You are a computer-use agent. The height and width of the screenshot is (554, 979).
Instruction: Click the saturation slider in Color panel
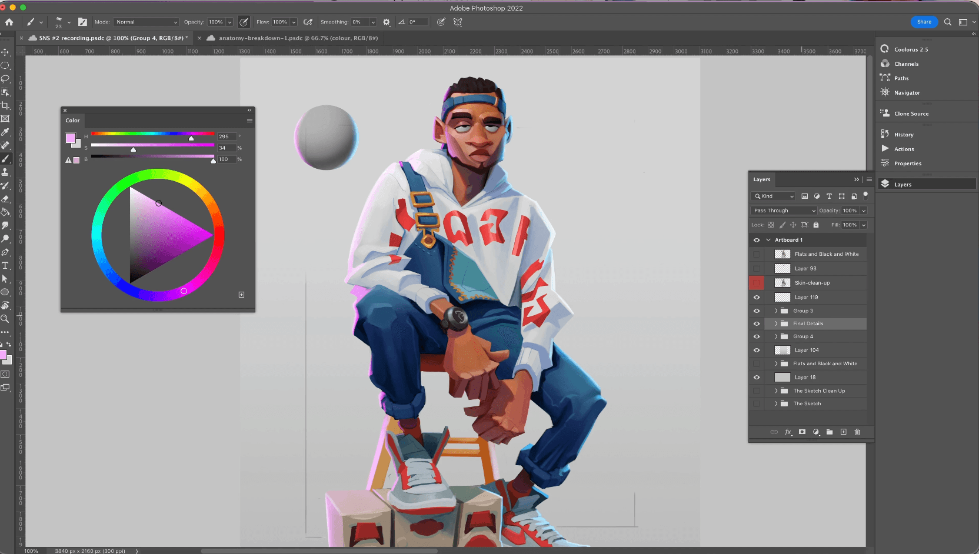(153, 145)
